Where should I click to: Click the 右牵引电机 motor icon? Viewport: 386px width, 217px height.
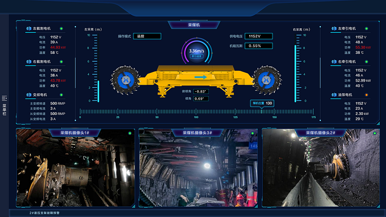(334, 62)
